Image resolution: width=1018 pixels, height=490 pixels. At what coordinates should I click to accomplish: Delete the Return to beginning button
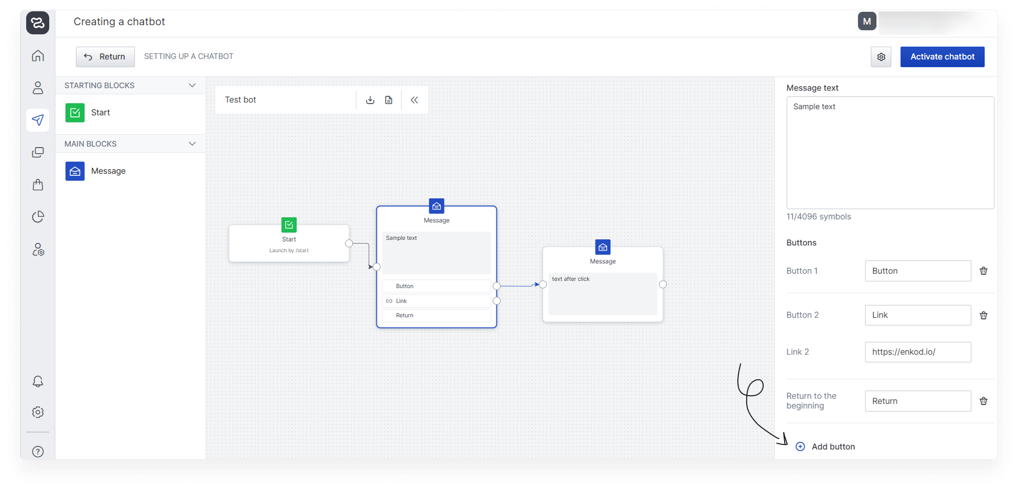[x=983, y=401]
